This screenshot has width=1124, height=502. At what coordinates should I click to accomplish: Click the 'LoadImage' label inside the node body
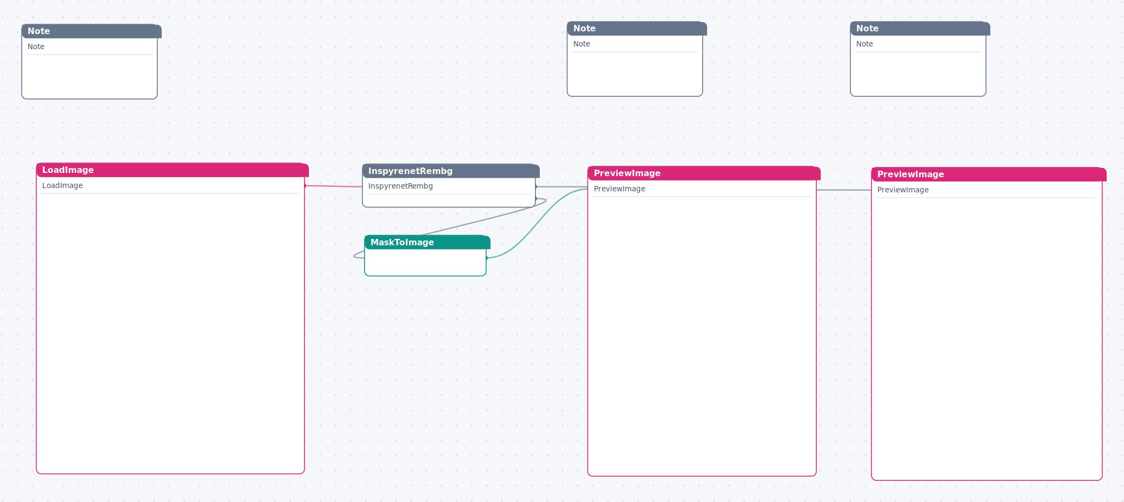62,185
